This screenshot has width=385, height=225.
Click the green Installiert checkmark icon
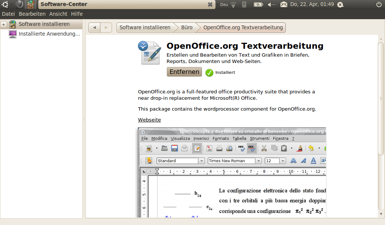209,72
